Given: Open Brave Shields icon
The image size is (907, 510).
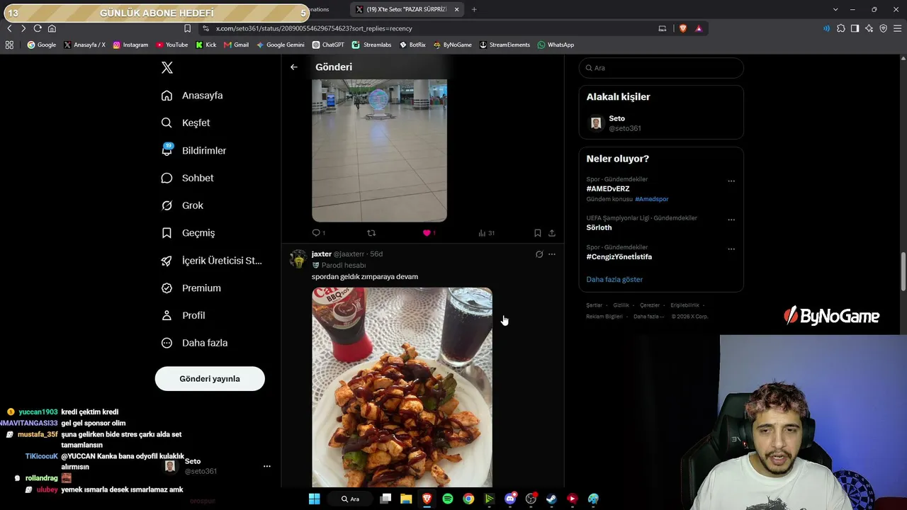Looking at the screenshot, I should (683, 28).
